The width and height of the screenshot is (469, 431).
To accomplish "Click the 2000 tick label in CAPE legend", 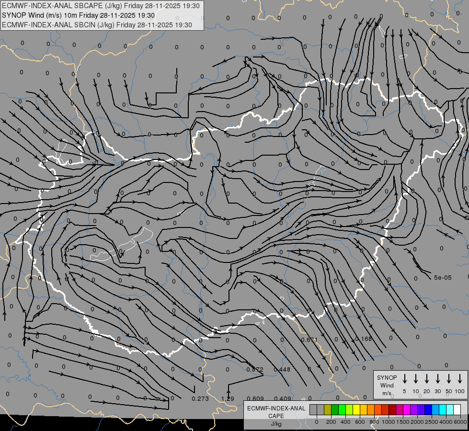I will coord(417,422).
